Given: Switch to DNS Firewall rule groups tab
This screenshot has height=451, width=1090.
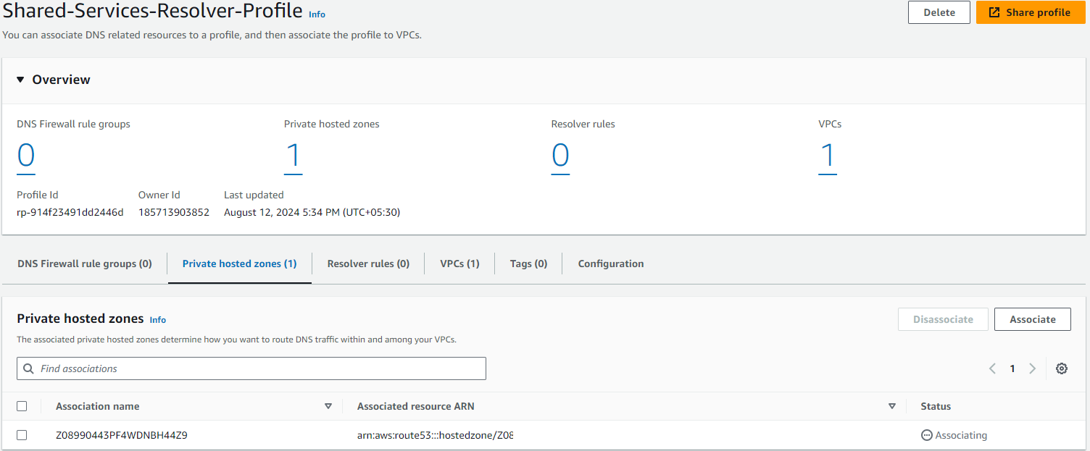Looking at the screenshot, I should coord(85,264).
